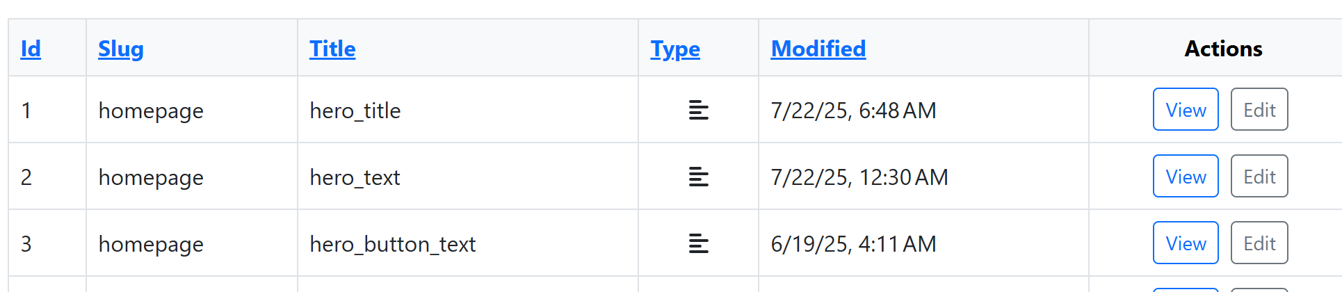Click the Actions column header
This screenshot has height=292, width=1342.
point(1222,49)
